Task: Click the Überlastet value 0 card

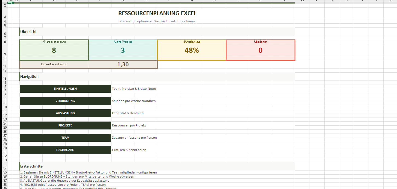Action: pyautogui.click(x=260, y=50)
